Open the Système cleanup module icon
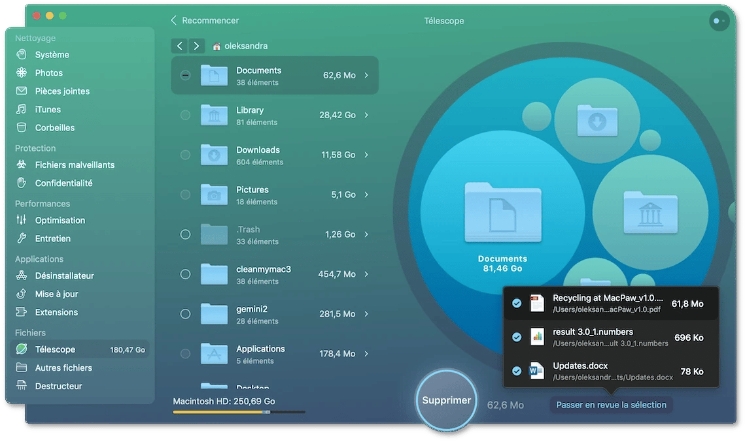 [x=22, y=55]
